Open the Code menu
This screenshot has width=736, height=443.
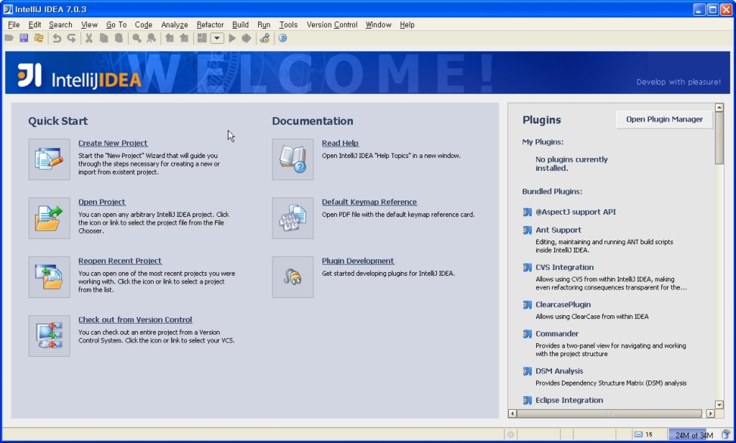click(x=144, y=25)
